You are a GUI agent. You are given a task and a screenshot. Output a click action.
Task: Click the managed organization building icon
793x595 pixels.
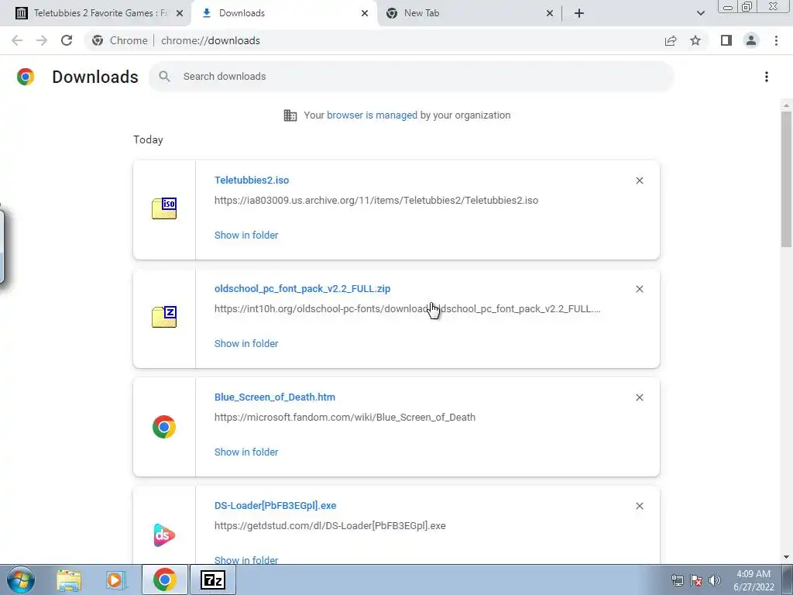click(290, 115)
